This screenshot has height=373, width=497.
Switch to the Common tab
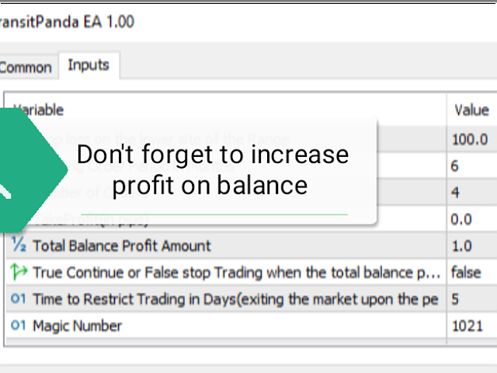[27, 68]
